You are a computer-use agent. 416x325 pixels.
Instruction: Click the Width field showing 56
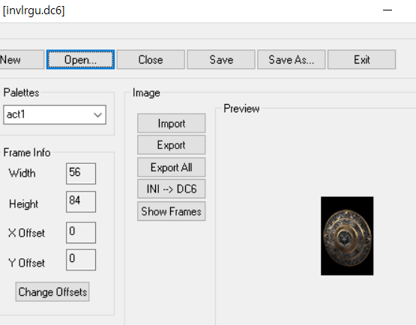pos(81,174)
